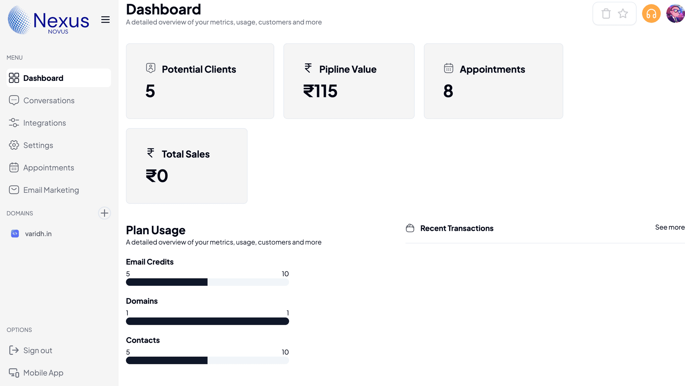The height and width of the screenshot is (386, 685).
Task: Click the Nexus Novus logo
Action: pos(48,20)
